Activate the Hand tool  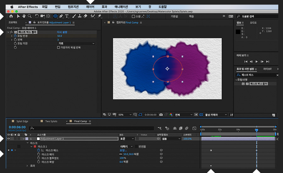click(24, 16)
